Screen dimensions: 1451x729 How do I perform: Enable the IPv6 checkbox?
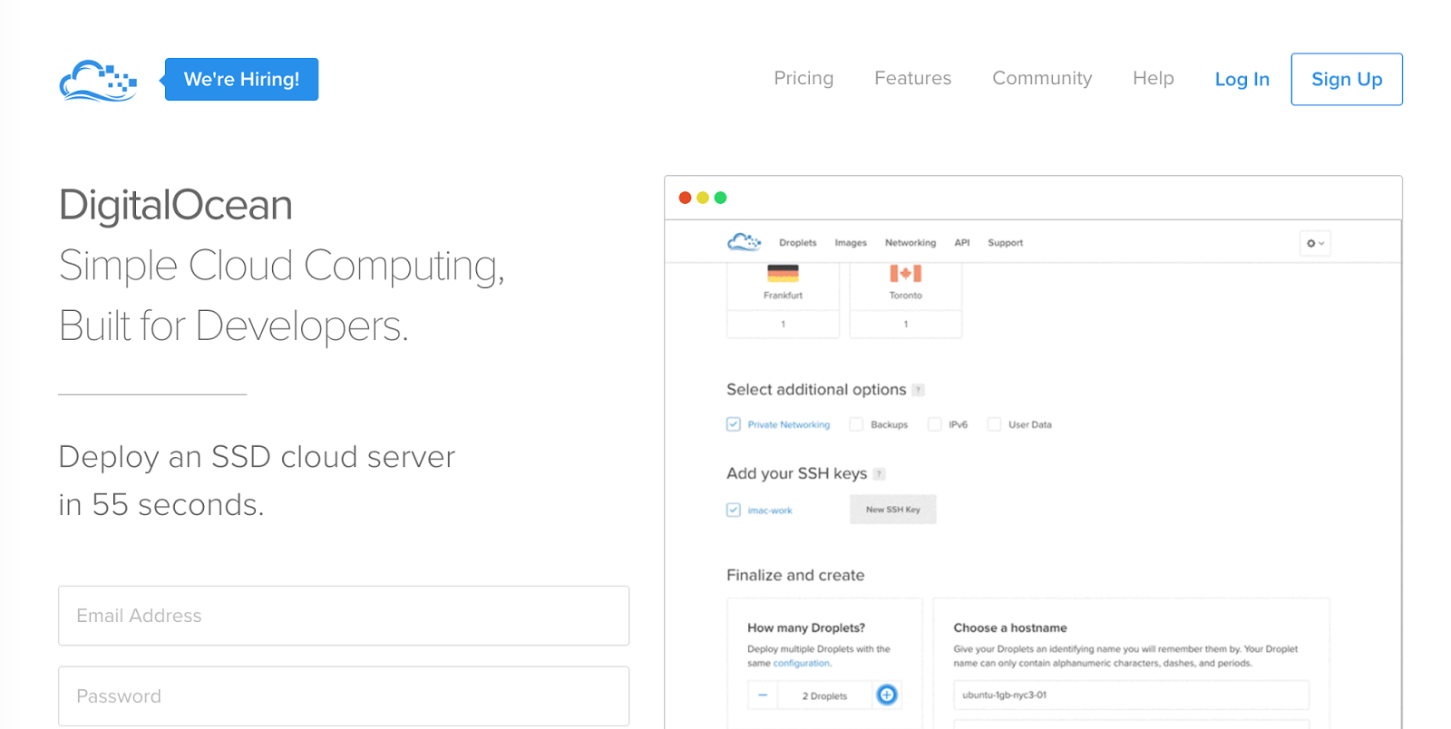(x=934, y=424)
